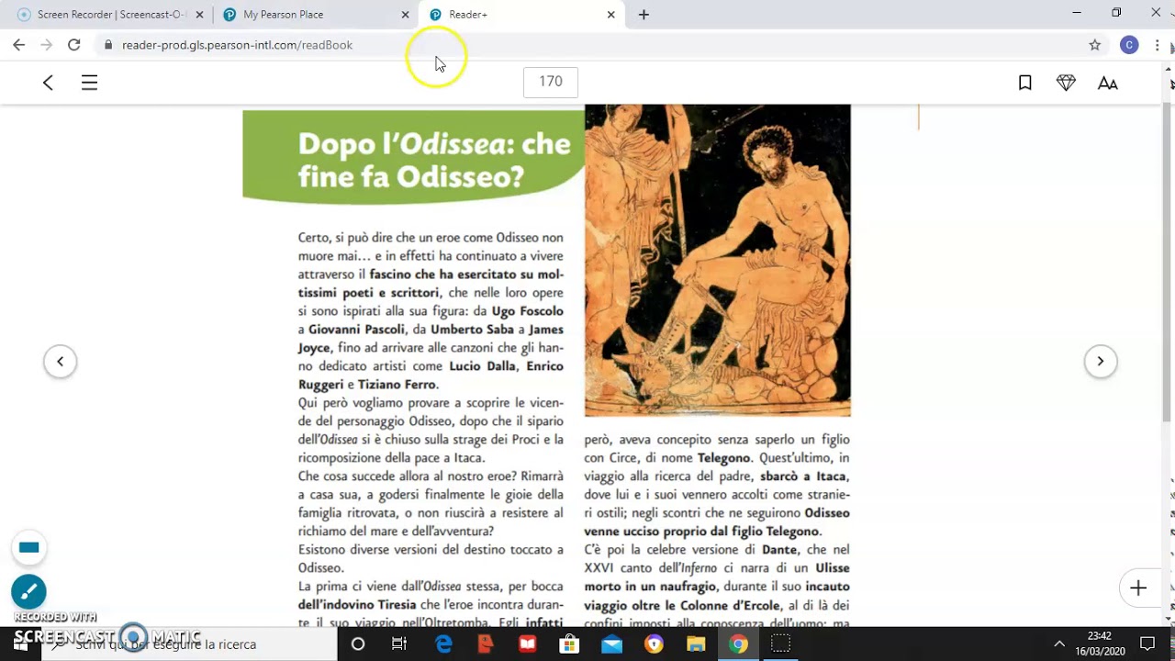Click the bold name 'Umberto Saba'

472,330
